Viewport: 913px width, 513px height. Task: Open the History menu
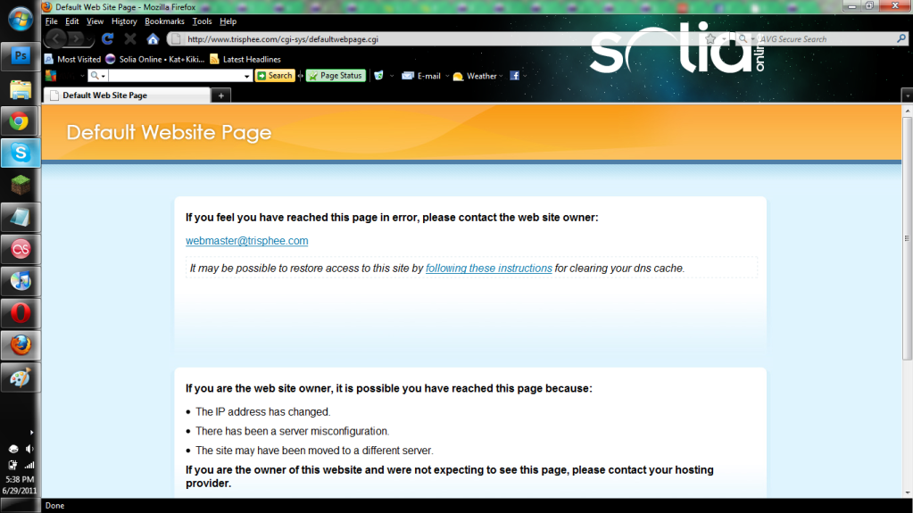click(124, 21)
